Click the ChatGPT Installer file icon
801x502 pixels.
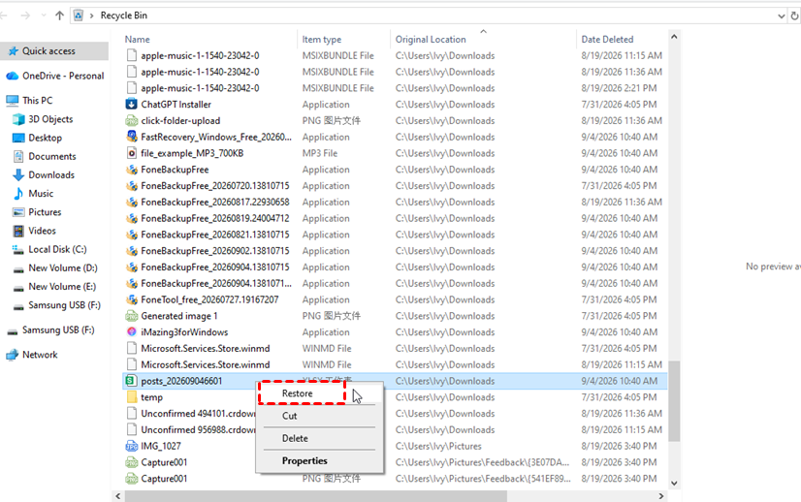(x=131, y=104)
